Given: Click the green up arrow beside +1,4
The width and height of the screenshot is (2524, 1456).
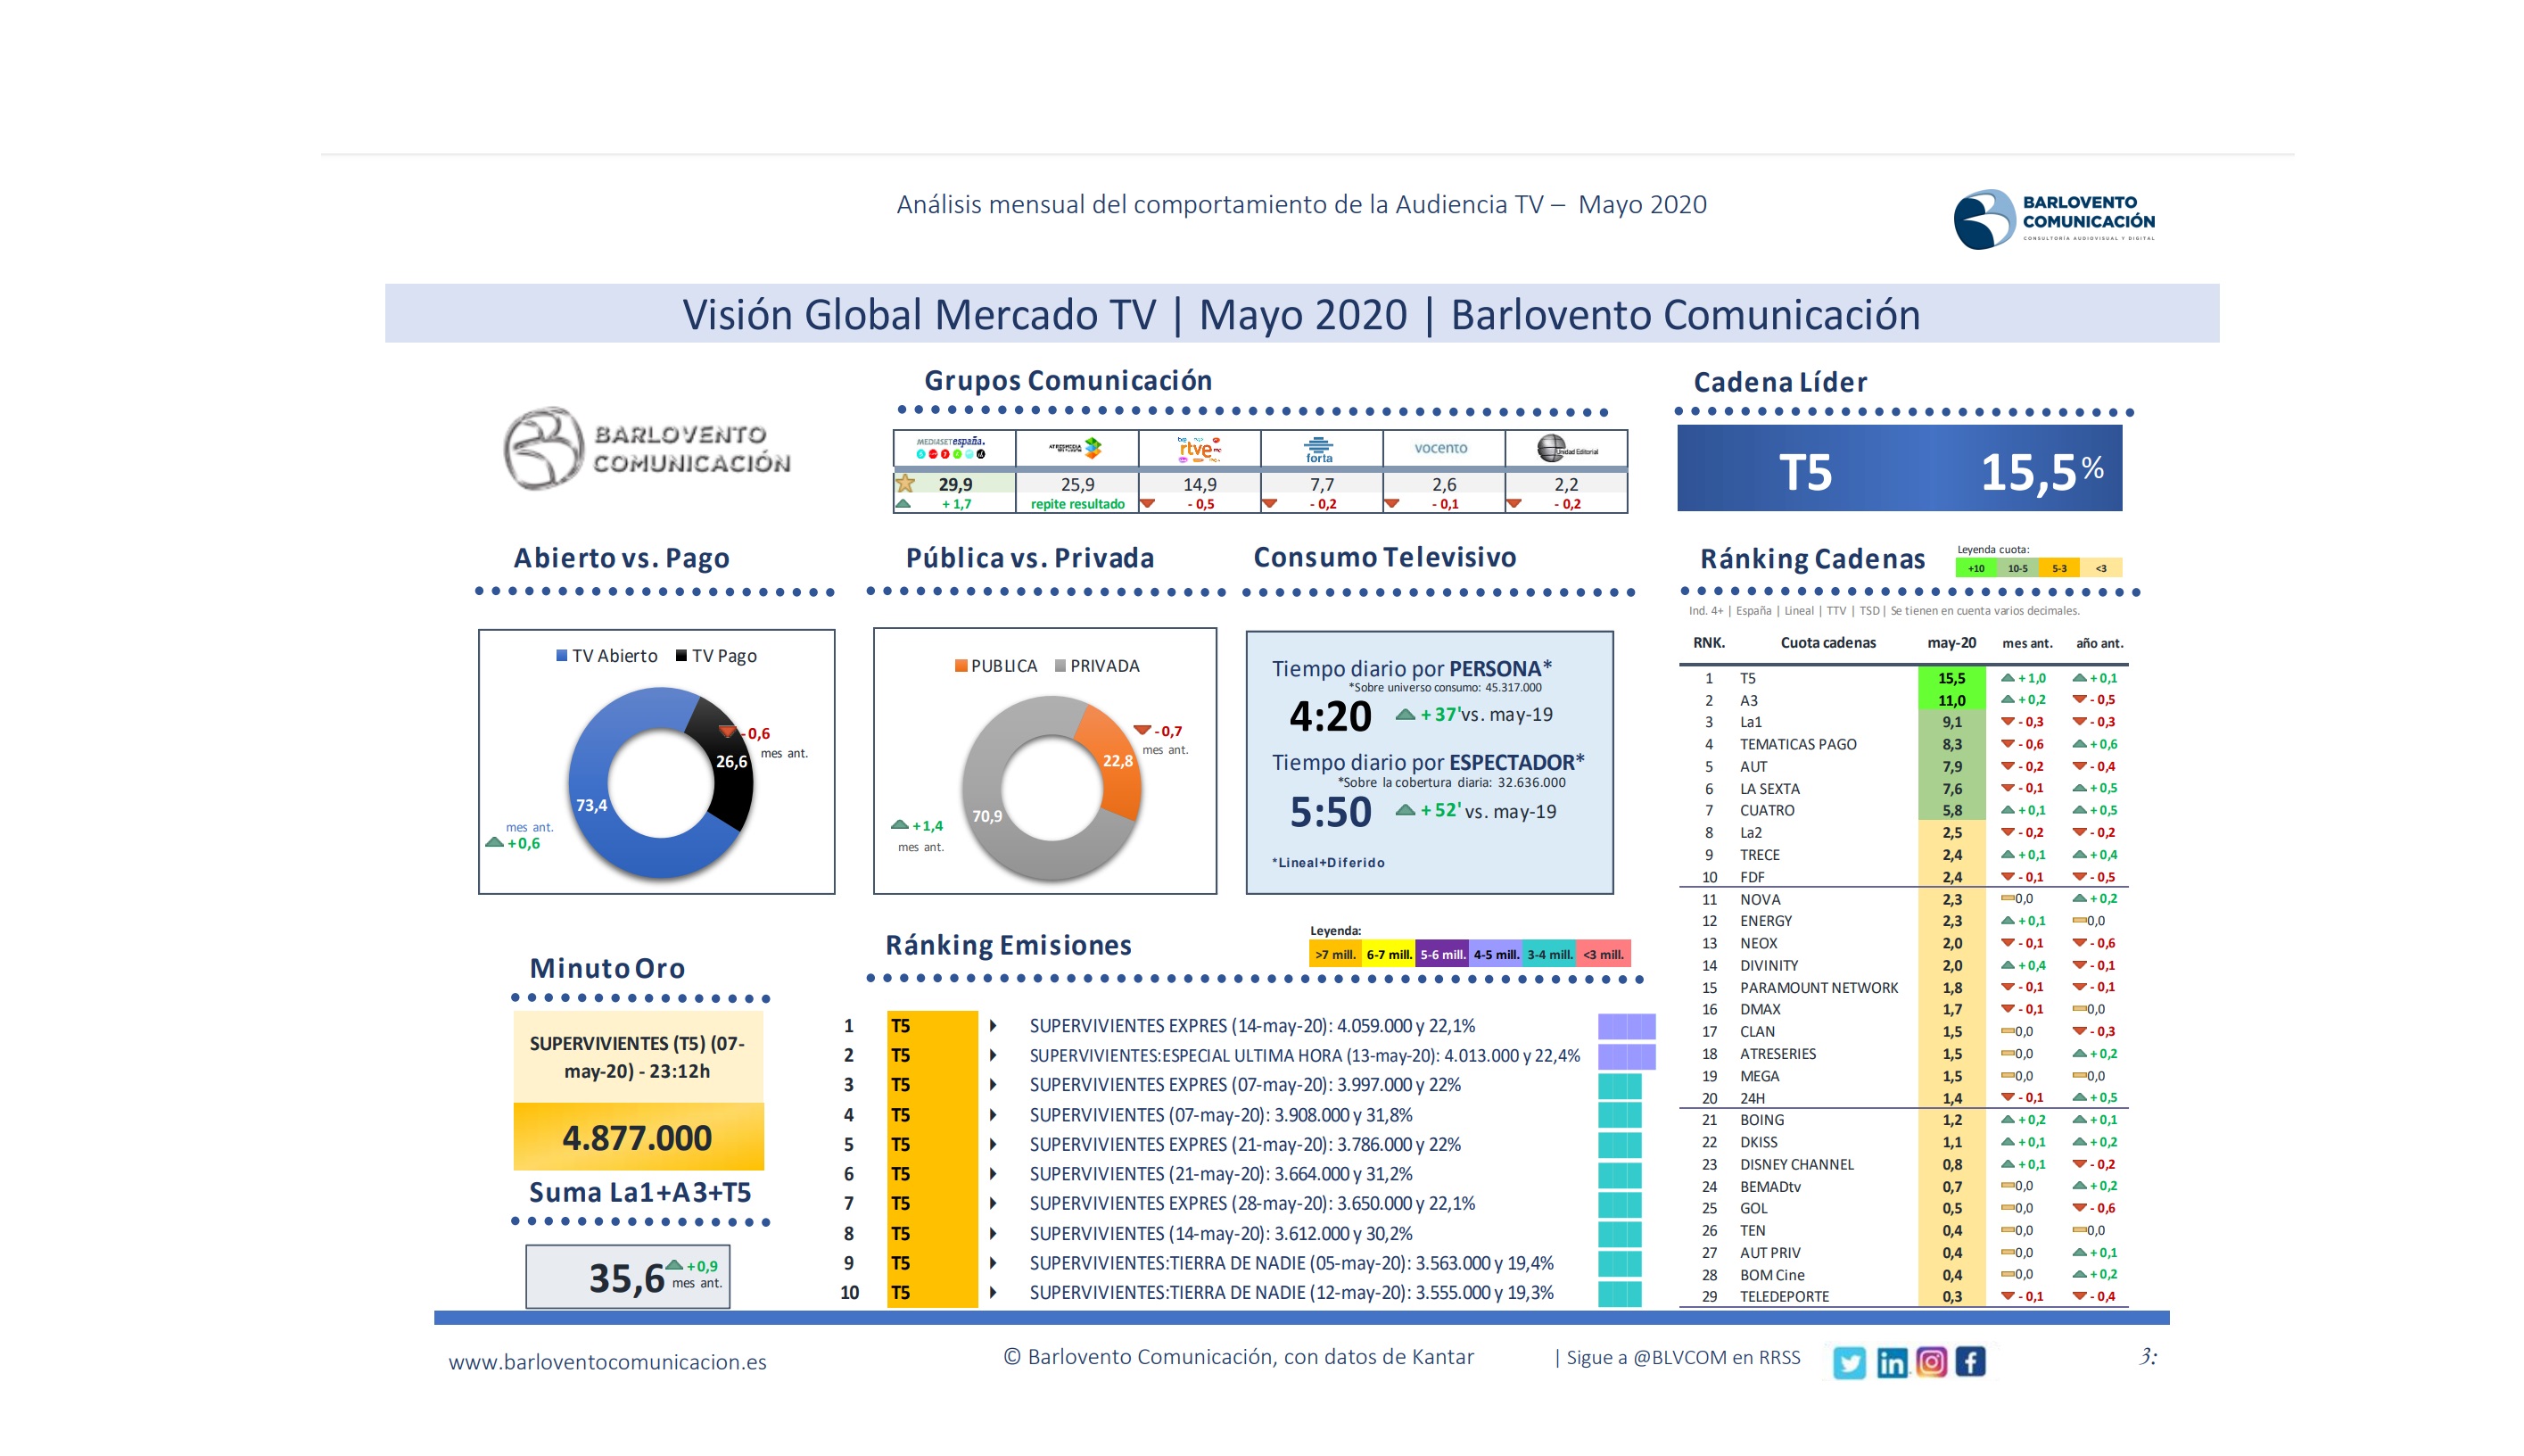Looking at the screenshot, I should (x=900, y=825).
